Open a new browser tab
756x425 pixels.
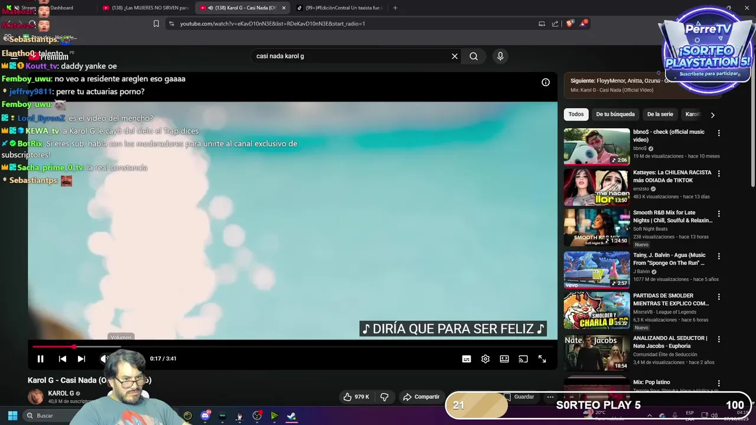coord(395,8)
